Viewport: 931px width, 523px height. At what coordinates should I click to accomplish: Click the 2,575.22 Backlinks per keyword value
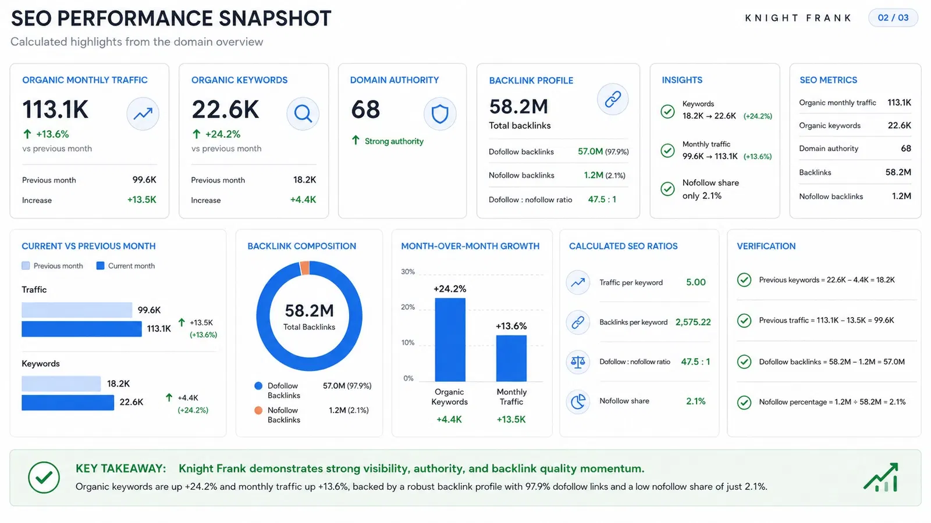(693, 322)
